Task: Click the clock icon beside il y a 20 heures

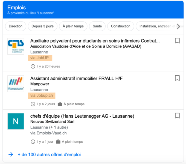Action: pos(33,66)
